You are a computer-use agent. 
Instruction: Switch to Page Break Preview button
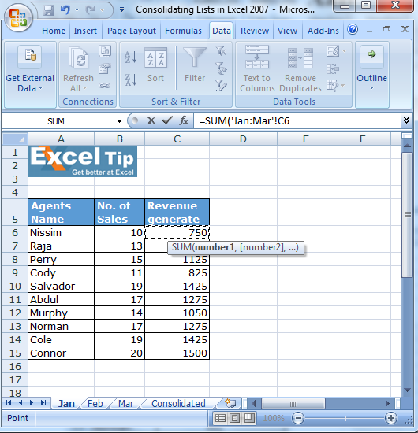(249, 418)
